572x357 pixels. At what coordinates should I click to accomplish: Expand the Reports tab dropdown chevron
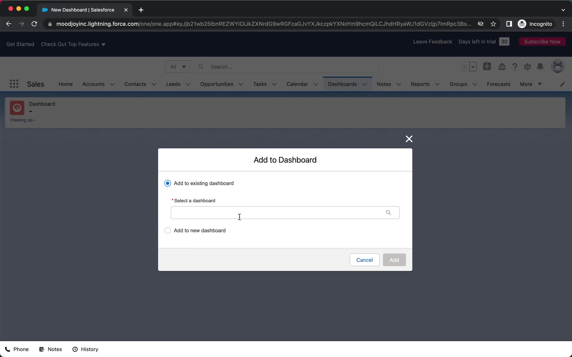[x=437, y=84]
